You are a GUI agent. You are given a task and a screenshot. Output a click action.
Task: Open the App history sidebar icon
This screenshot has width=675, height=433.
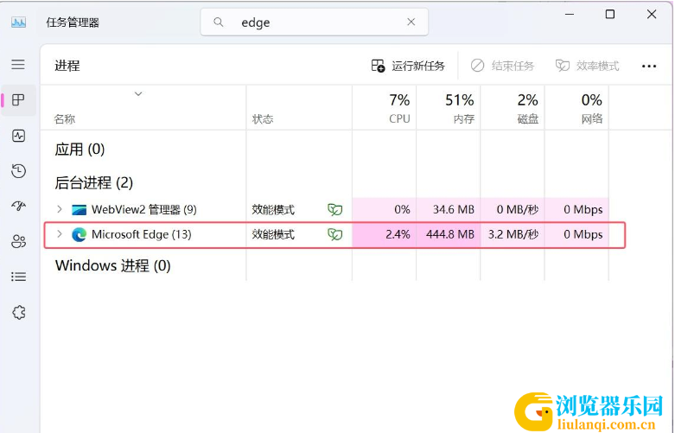[18, 171]
